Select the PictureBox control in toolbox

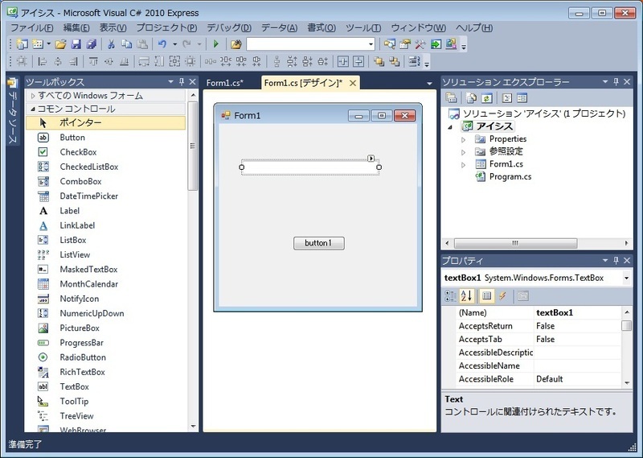[79, 328]
